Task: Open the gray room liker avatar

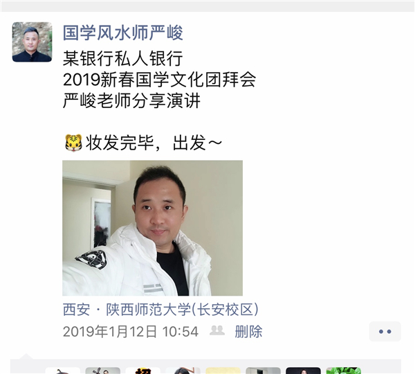Action: click(x=263, y=371)
